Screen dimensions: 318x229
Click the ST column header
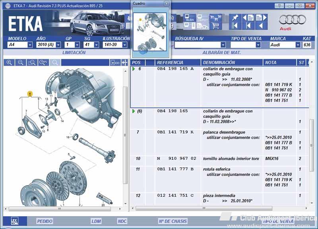coord(302,62)
